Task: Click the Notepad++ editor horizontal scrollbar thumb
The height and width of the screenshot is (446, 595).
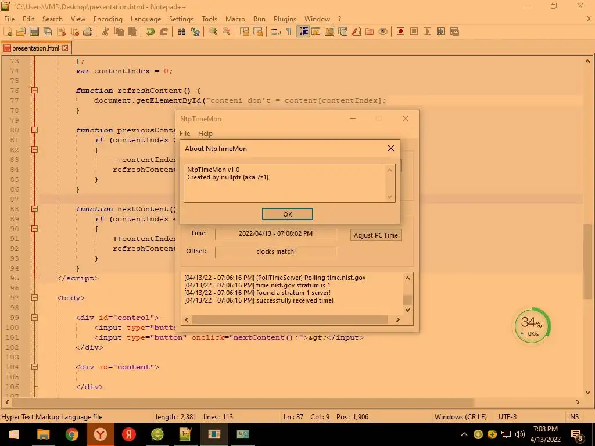Action: pos(243,402)
